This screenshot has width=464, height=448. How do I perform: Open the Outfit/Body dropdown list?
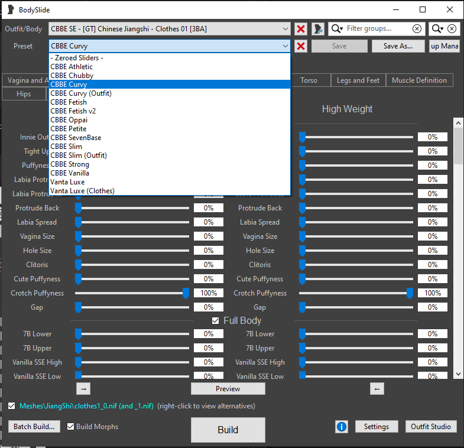[169, 29]
